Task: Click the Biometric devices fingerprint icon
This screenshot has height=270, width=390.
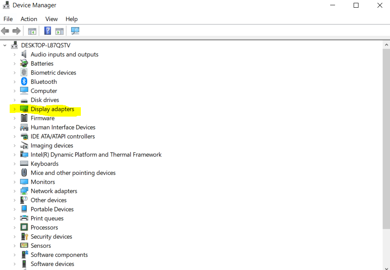Action: pos(24,73)
